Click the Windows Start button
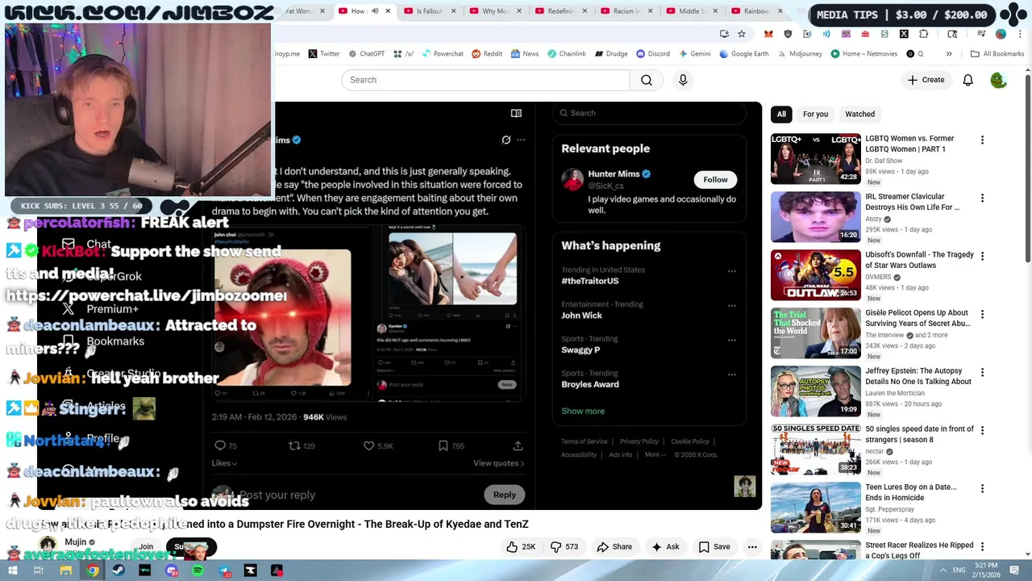This screenshot has height=581, width=1032. click(x=13, y=571)
